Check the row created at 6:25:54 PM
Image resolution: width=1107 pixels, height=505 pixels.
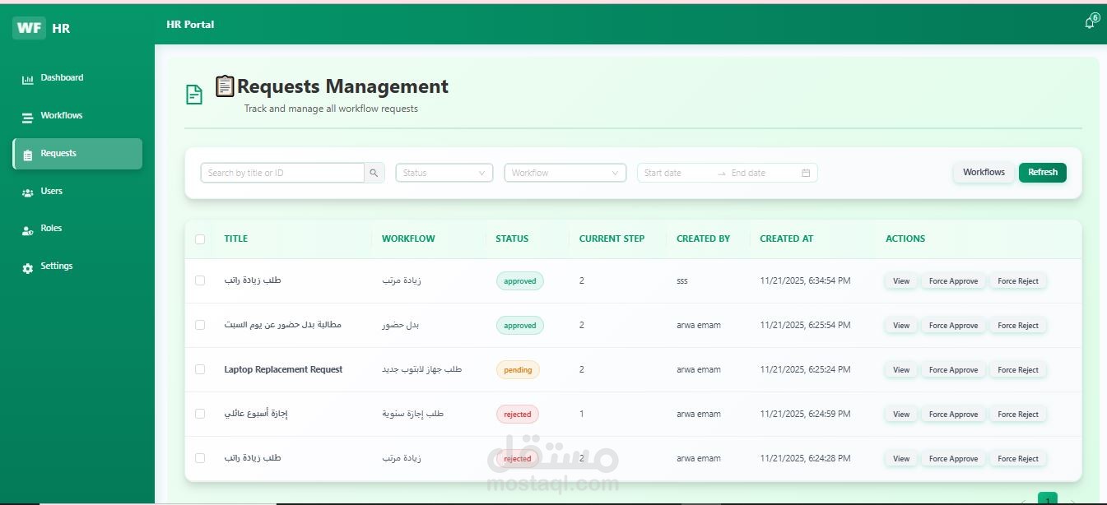coord(200,325)
